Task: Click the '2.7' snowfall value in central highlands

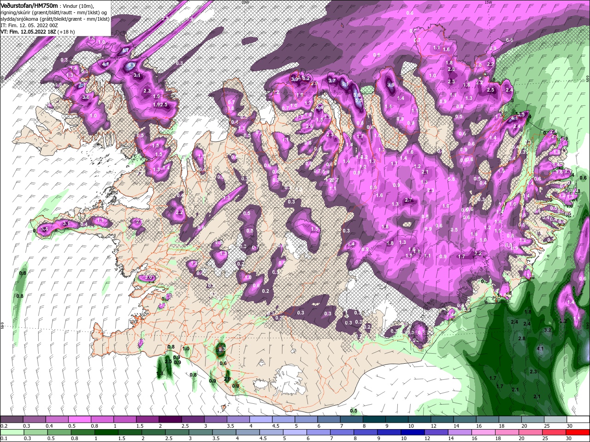Action: (x=408, y=200)
